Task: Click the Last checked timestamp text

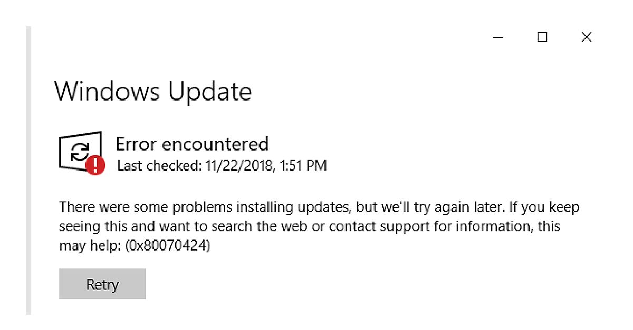Action: tap(221, 165)
